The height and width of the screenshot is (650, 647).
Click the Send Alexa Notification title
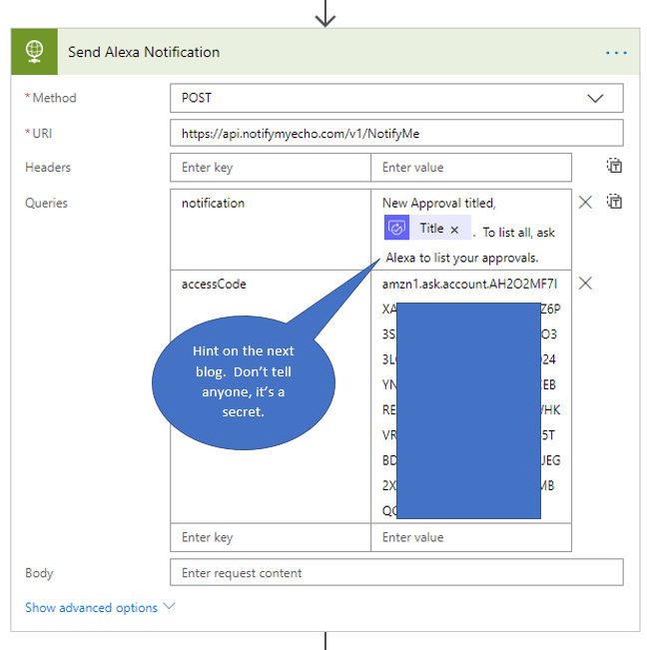point(144,52)
